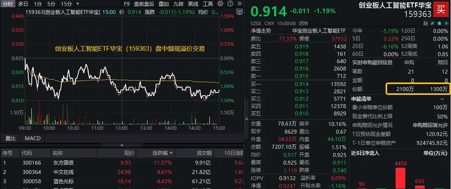Click the 09:30 volume bars in chart
This screenshot has height=189, width=451.
pyautogui.click(x=28, y=118)
